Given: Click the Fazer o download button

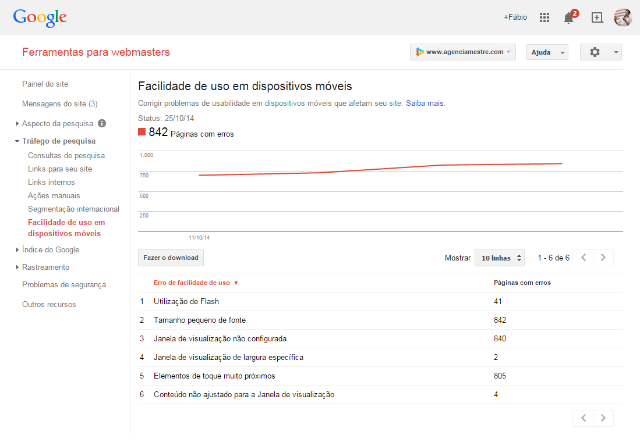Looking at the screenshot, I should pos(171,258).
